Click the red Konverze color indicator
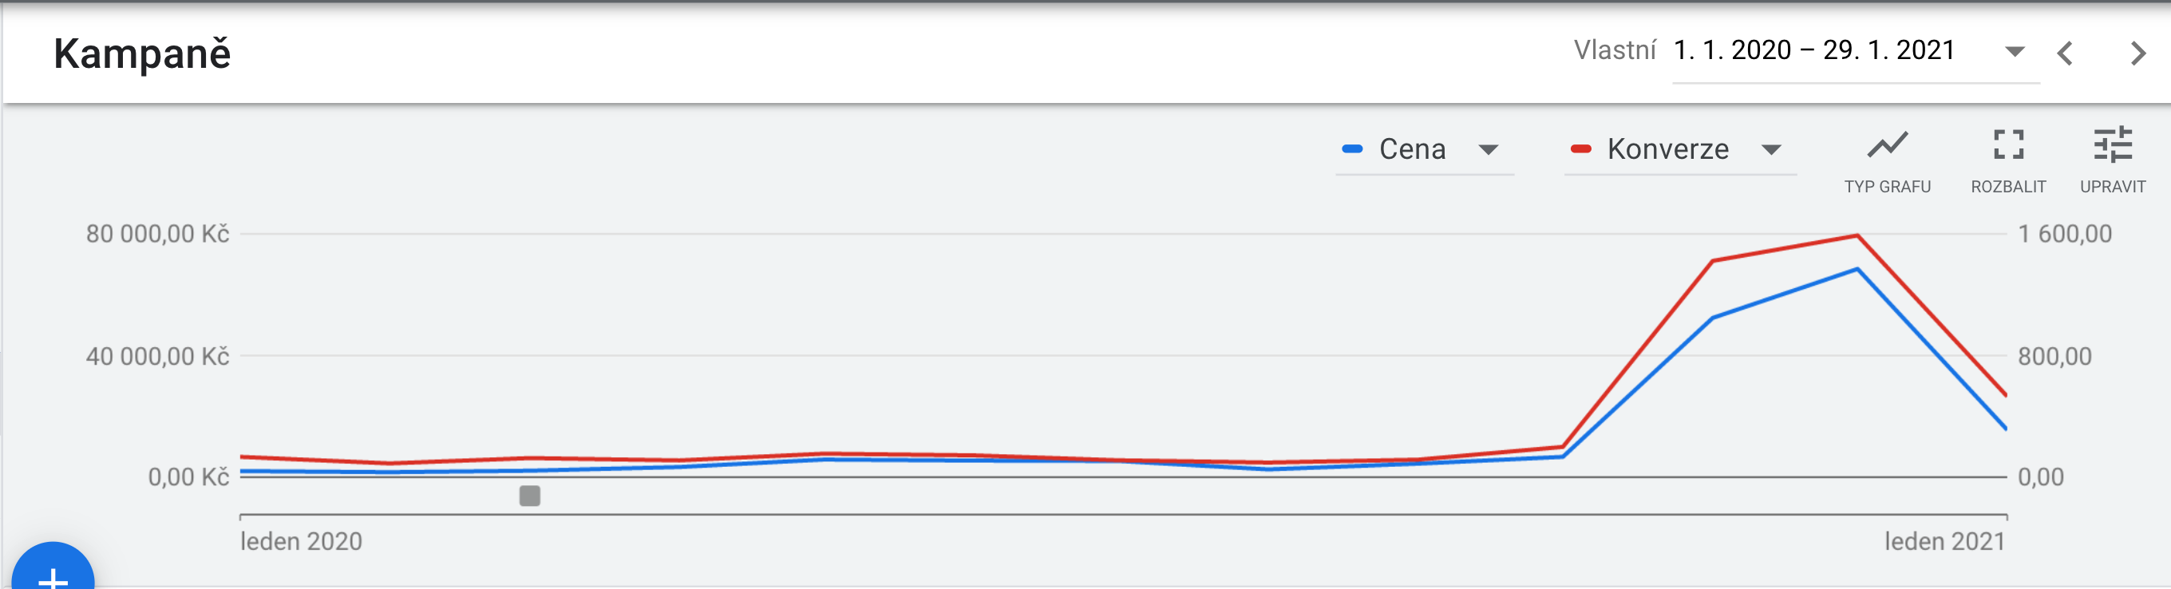The width and height of the screenshot is (2171, 589). click(1580, 149)
